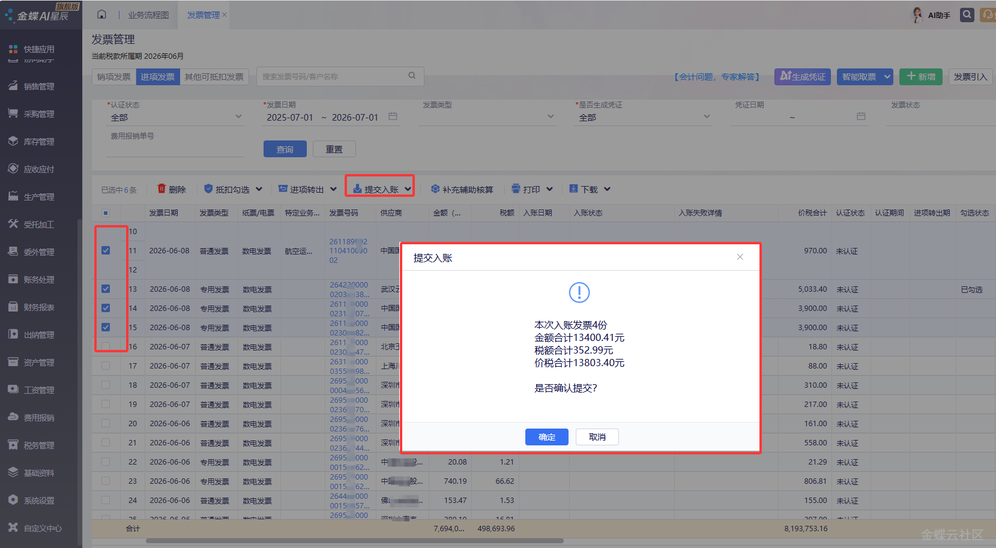
Task: Click the invoice search box magnifier icon
Action: point(412,76)
